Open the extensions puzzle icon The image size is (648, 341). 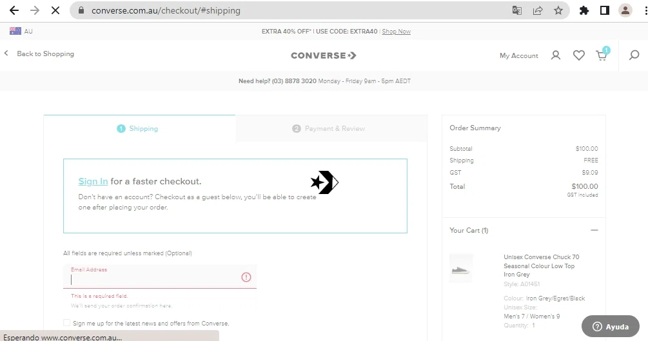(584, 10)
